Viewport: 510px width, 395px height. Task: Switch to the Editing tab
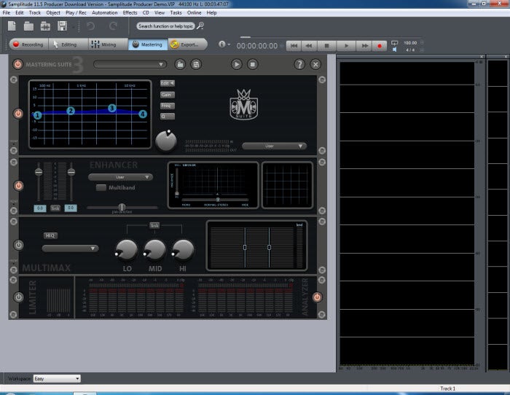point(68,44)
